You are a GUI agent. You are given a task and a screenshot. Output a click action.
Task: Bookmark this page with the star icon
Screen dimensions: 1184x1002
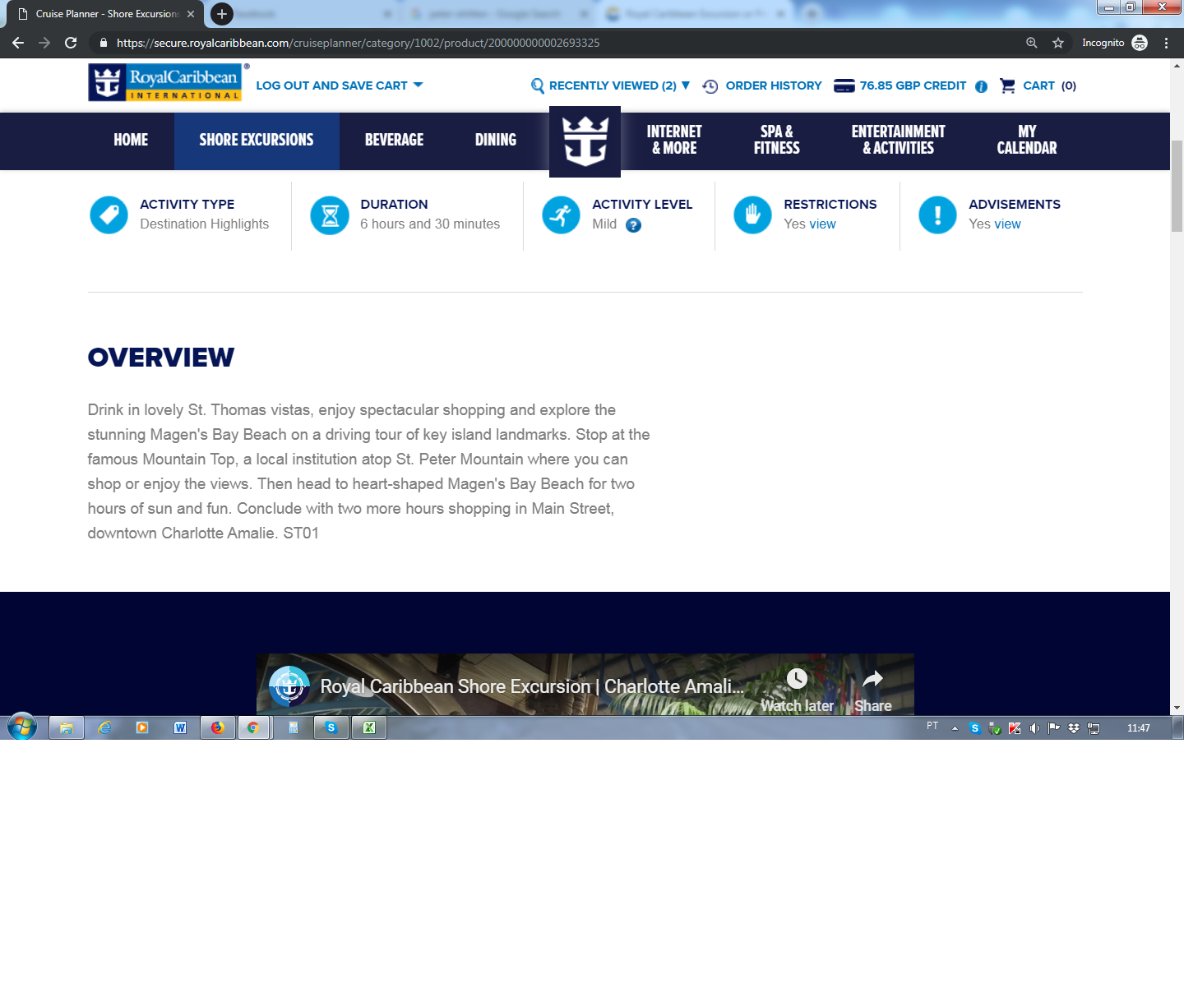click(1058, 43)
